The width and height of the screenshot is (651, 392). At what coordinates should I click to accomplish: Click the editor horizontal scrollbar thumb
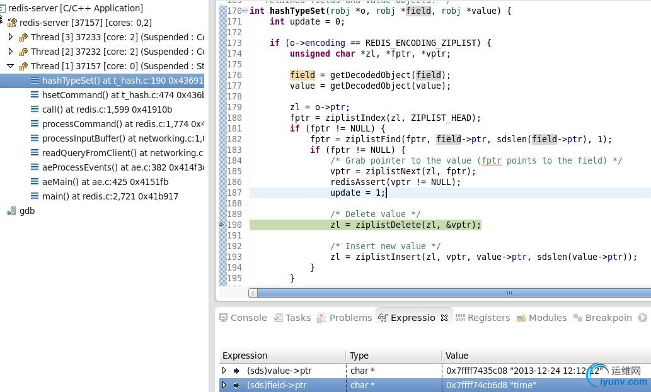click(x=454, y=293)
